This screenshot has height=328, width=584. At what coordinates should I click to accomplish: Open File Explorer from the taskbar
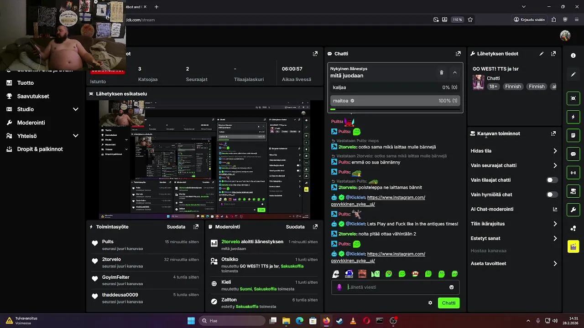click(286, 321)
